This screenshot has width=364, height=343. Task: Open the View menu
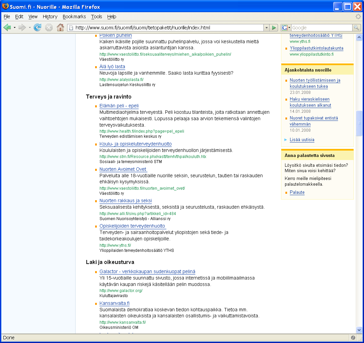pyautogui.click(x=33, y=17)
